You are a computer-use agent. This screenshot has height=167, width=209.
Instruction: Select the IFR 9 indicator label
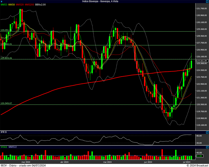point(3,132)
